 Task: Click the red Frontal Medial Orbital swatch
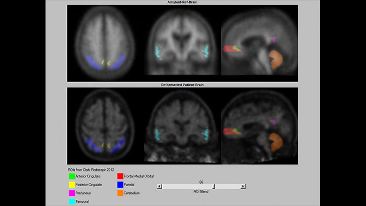tap(120, 176)
